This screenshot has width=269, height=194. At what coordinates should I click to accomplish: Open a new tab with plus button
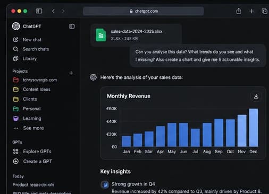pyautogui.click(x=251, y=11)
